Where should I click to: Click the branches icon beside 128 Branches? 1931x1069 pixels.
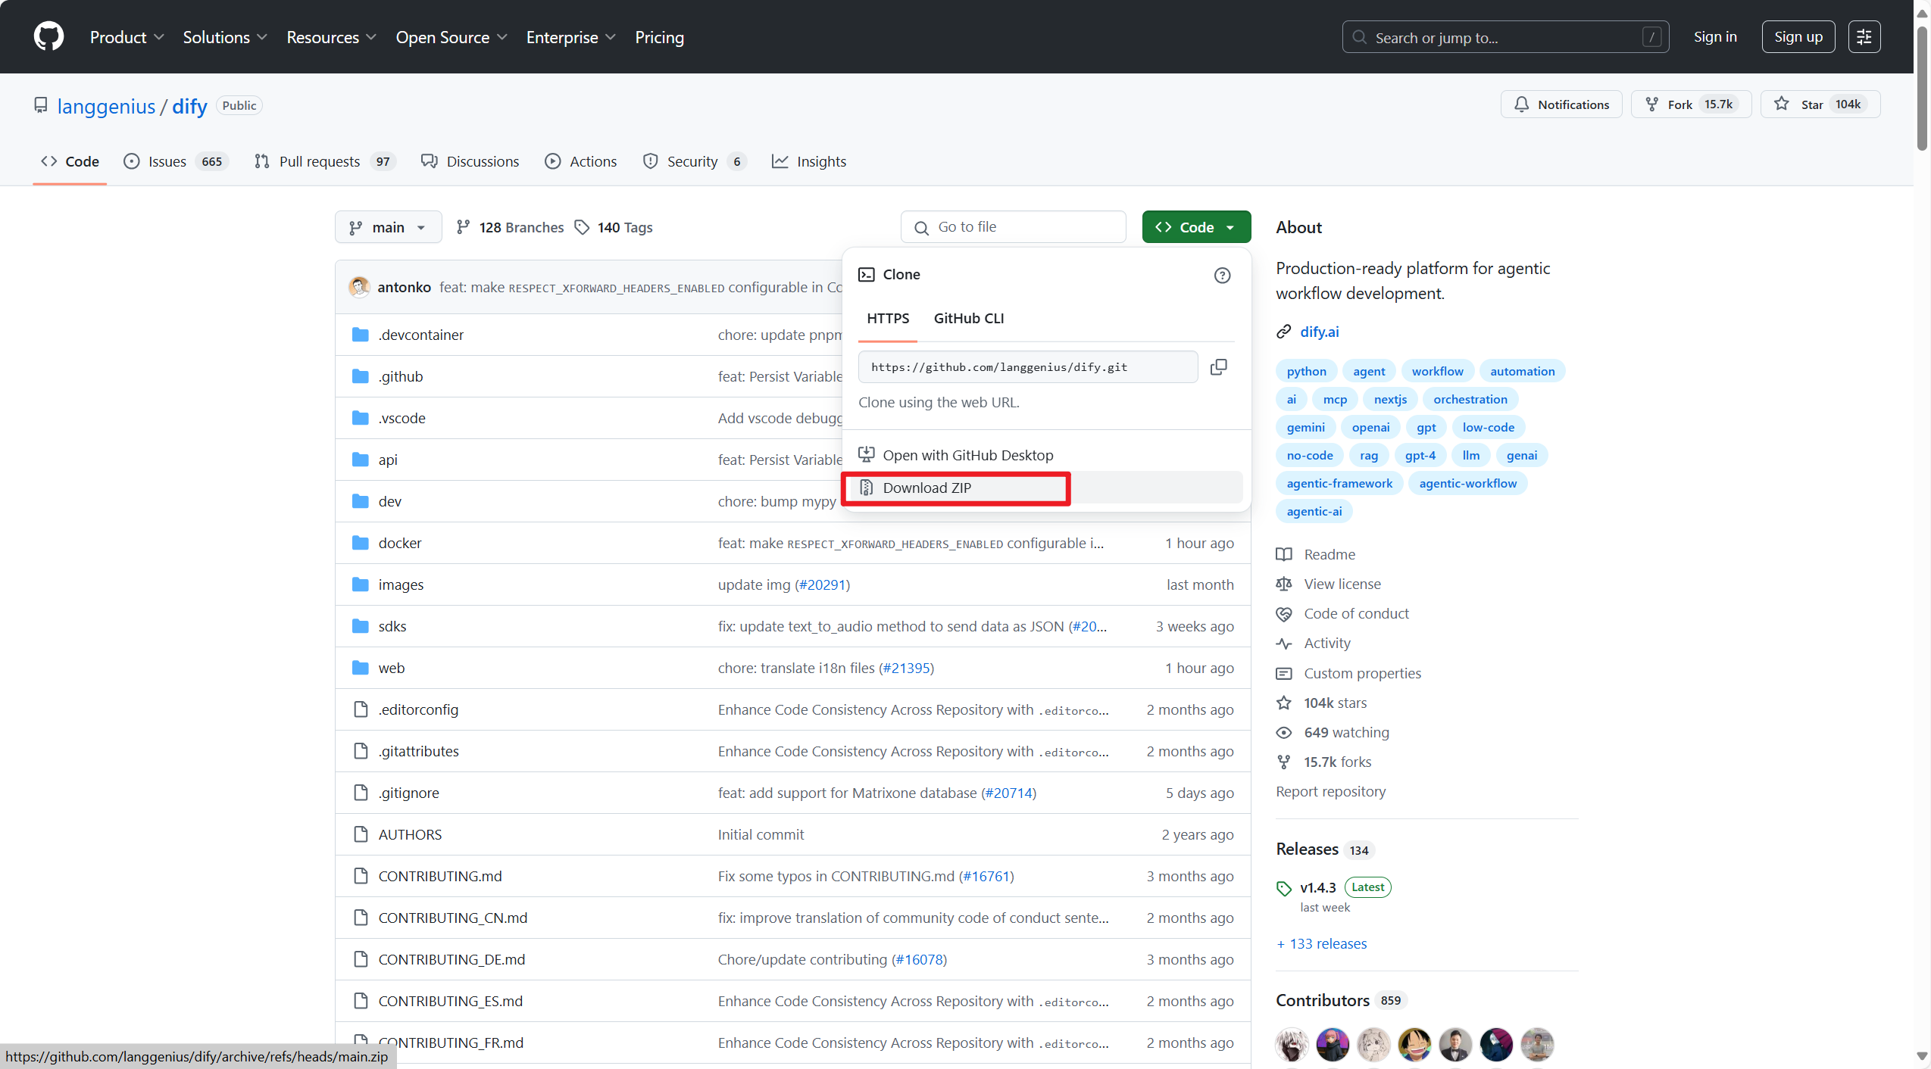click(x=464, y=227)
